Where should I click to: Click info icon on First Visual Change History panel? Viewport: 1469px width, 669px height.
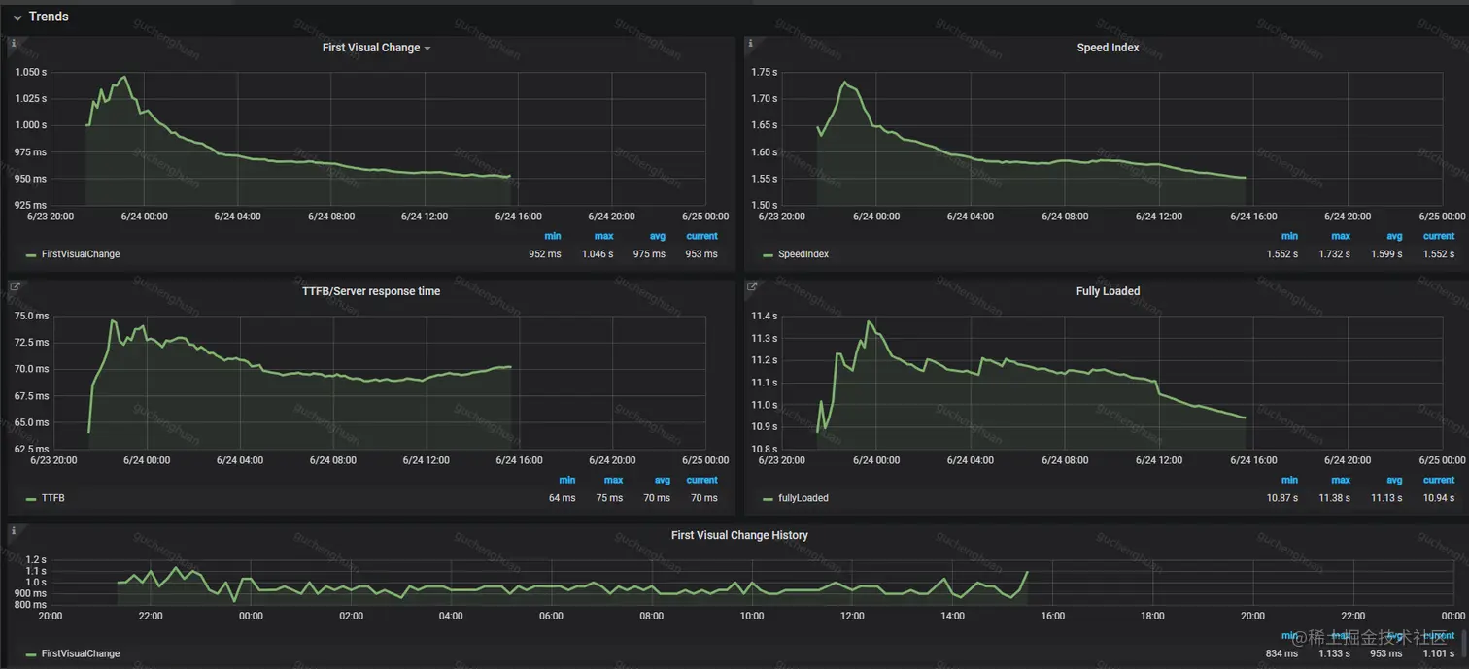[14, 531]
